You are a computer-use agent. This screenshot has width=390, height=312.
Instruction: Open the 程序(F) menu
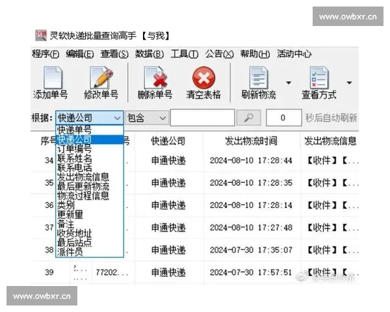click(x=45, y=54)
